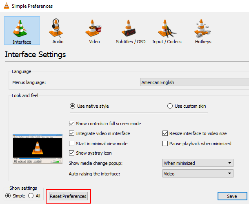Enable Pause playback when minimized
Viewport: 249px width, 204px height.
point(165,144)
